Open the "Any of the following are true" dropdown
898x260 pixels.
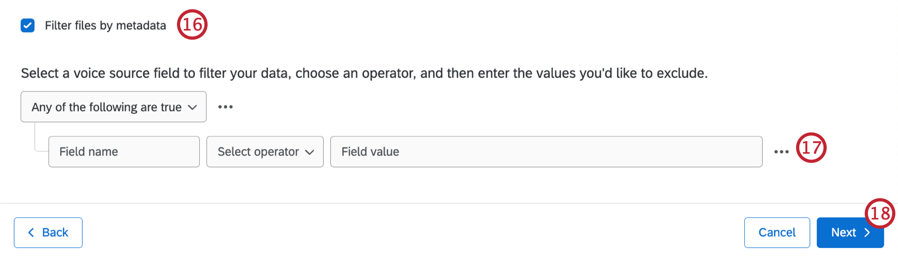coord(106,107)
